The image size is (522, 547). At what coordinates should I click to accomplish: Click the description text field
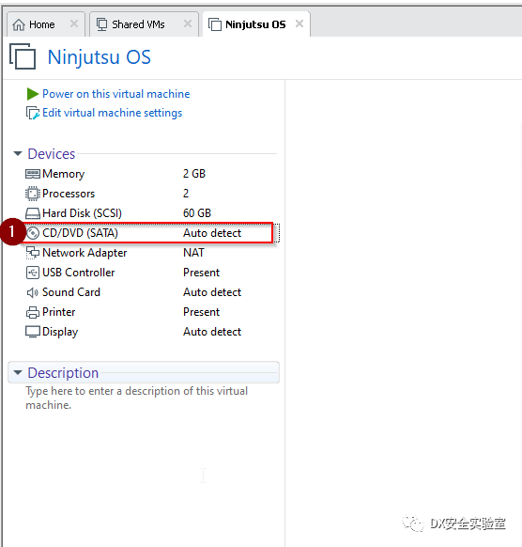[144, 399]
